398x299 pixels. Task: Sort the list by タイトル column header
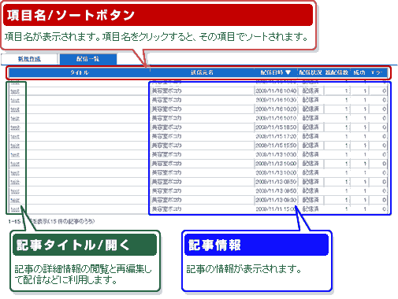click(80, 72)
